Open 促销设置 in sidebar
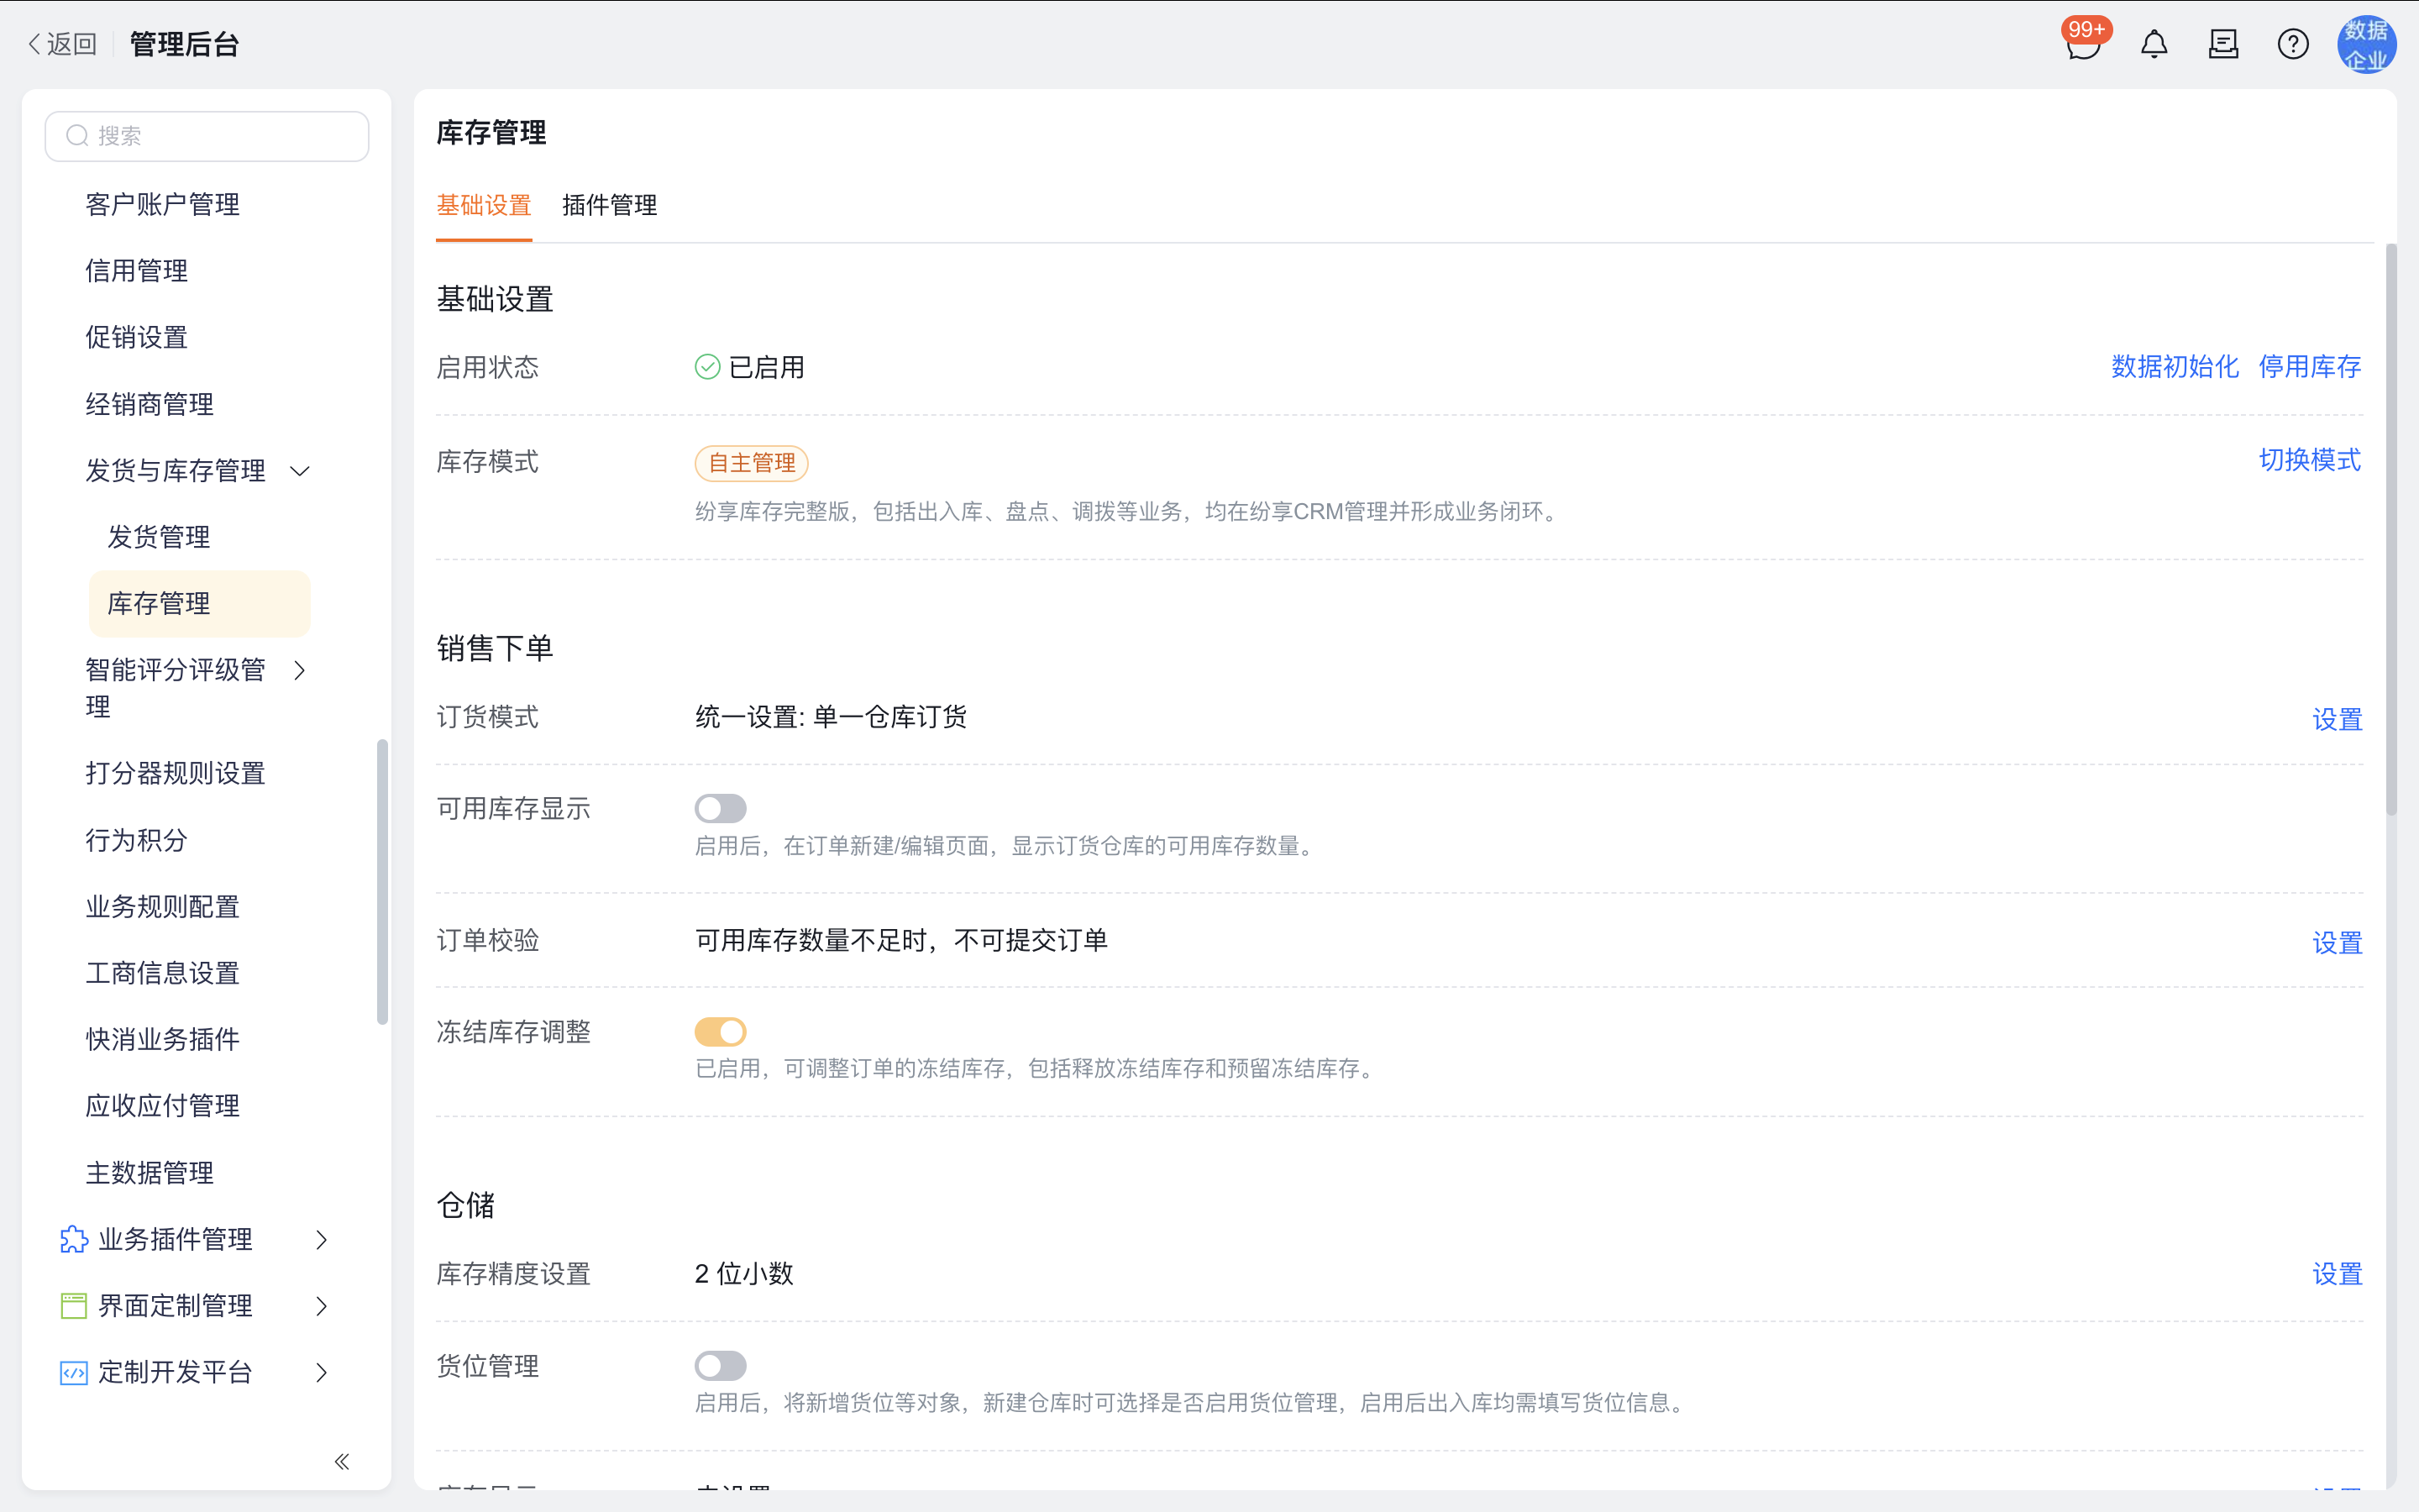Screen dimensions: 2419x1512 136,338
